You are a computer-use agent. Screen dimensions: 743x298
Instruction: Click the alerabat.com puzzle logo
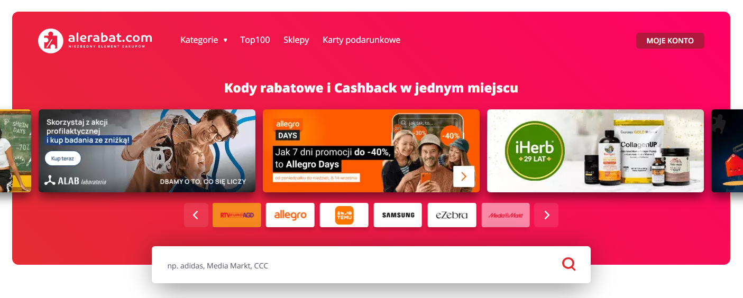point(95,41)
